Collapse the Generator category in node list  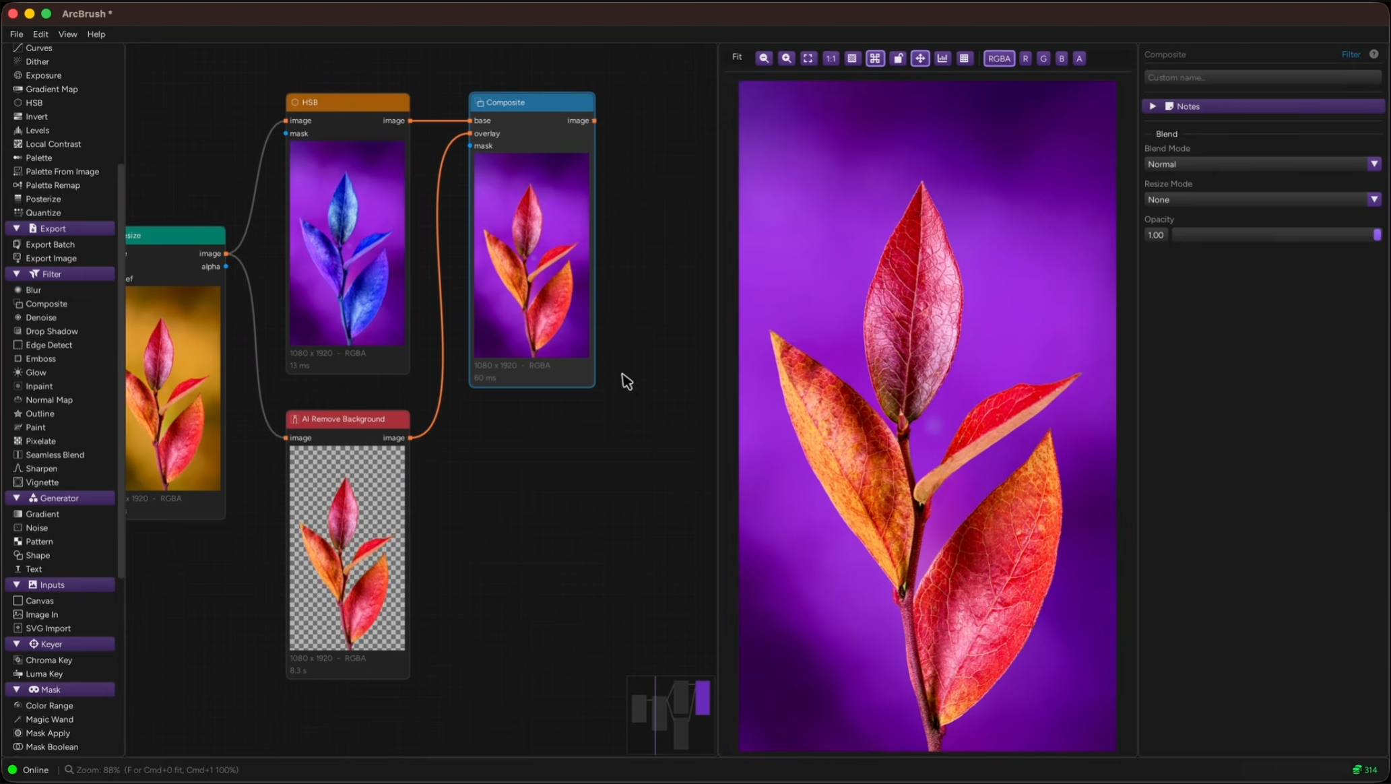[x=60, y=498]
